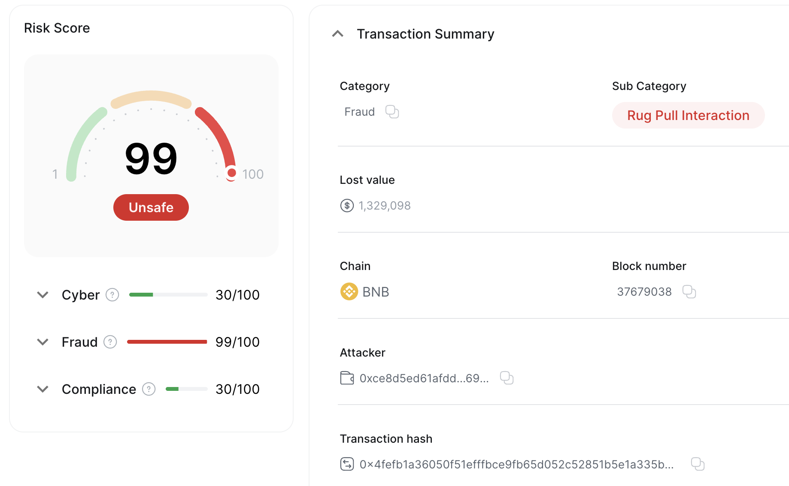Open the Cyber score help tooltip

tap(112, 294)
